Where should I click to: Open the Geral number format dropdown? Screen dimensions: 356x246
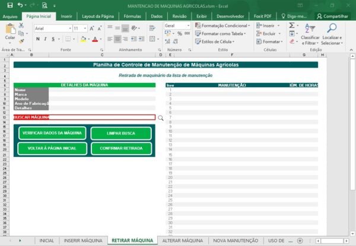coord(188,25)
